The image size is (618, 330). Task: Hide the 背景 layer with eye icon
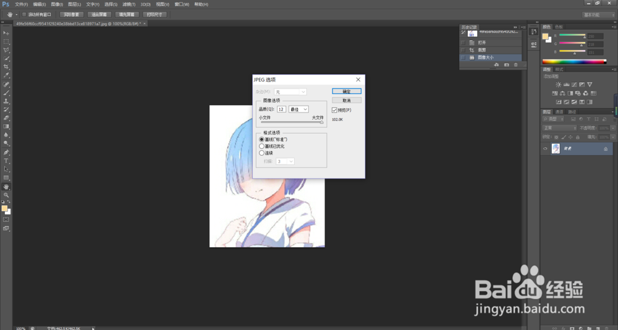(x=545, y=149)
